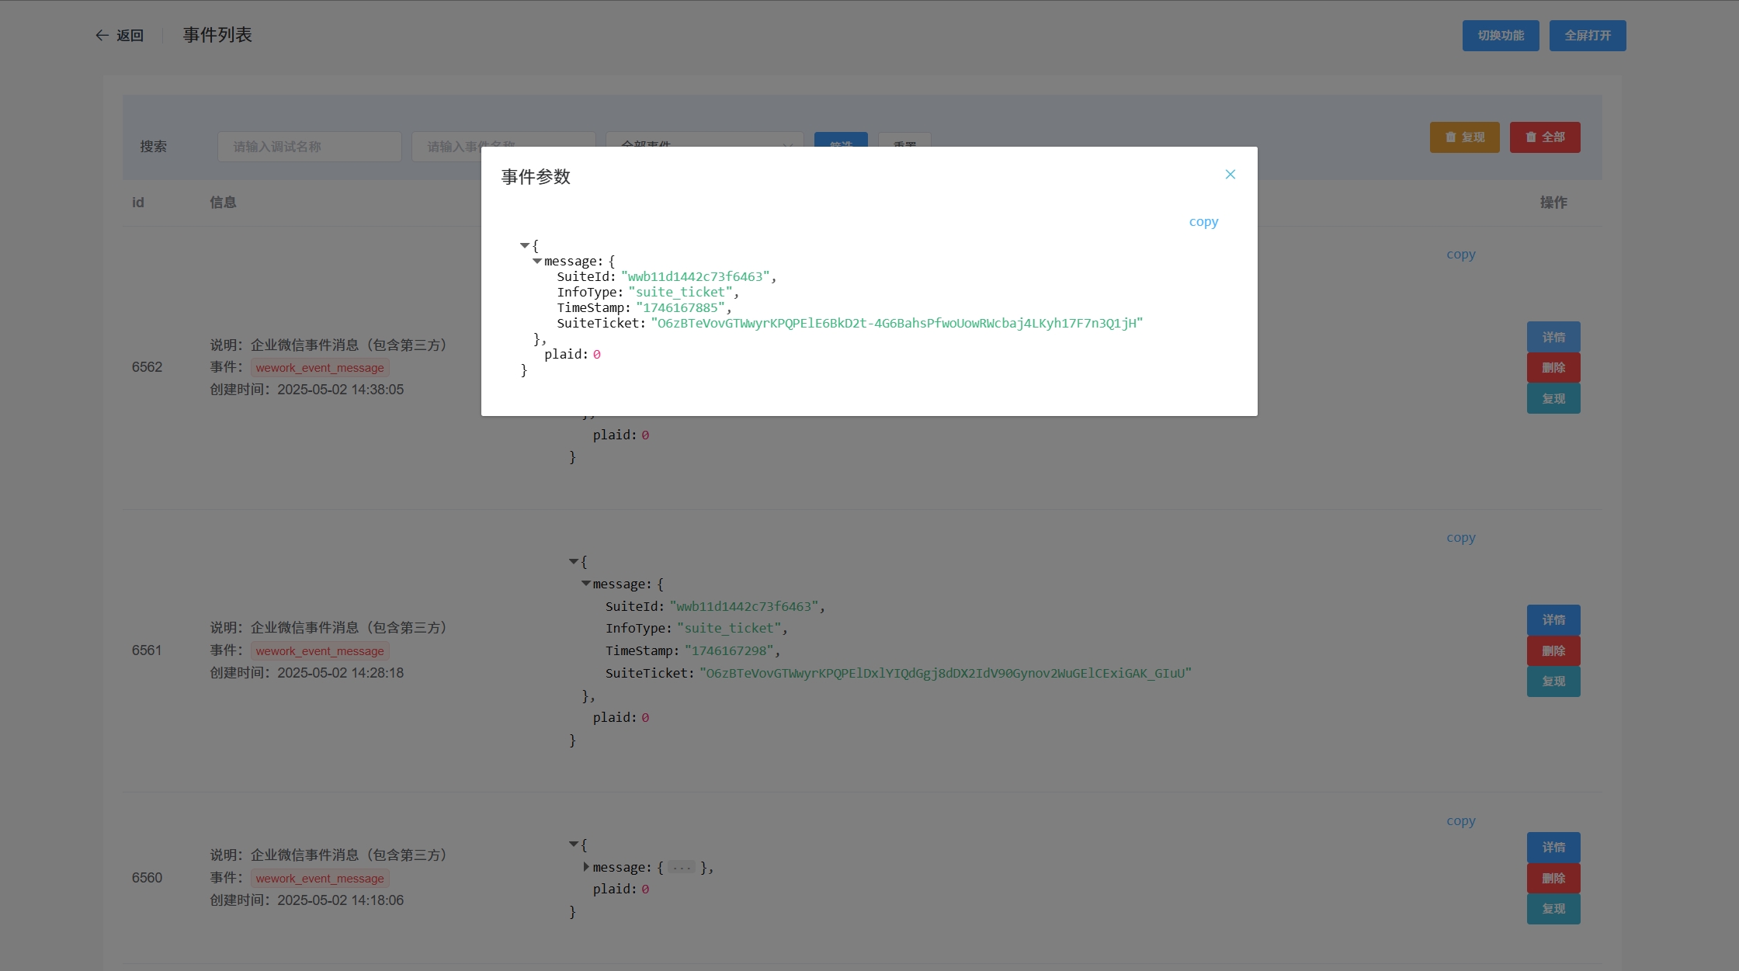Collapse root JSON brace in row 6561
The image size is (1739, 971).
[574, 561]
